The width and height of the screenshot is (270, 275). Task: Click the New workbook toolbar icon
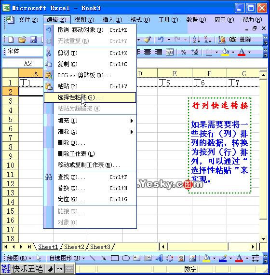tap(11, 40)
